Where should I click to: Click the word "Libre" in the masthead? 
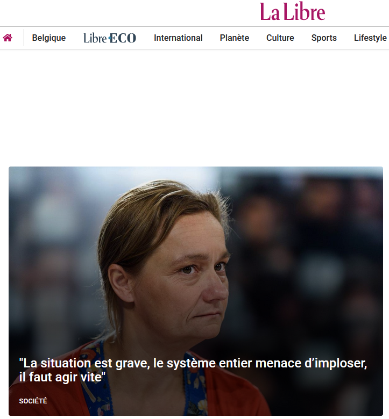(305, 12)
